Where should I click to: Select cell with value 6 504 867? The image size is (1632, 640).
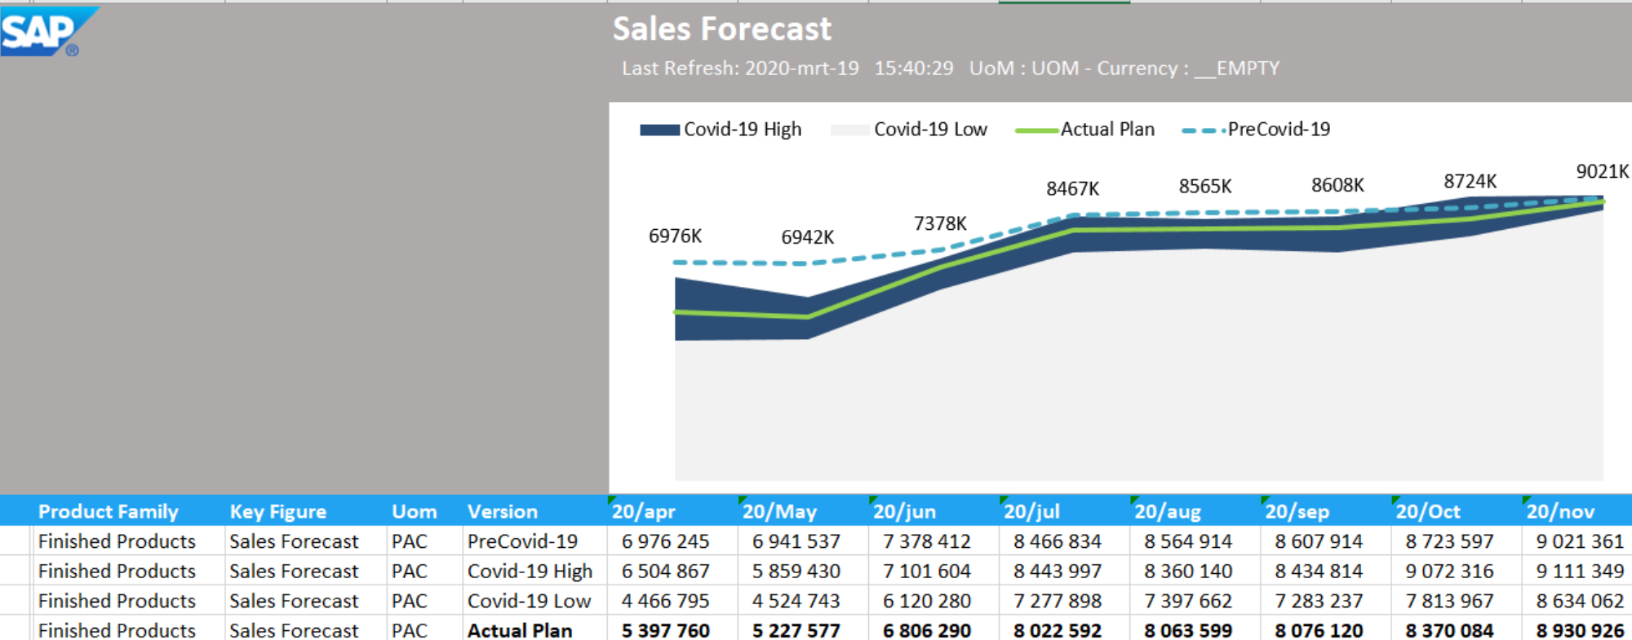(x=665, y=572)
